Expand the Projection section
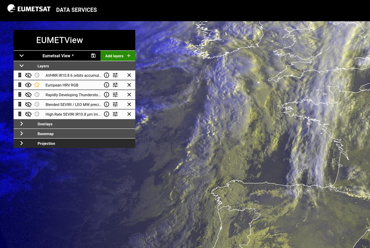The height and width of the screenshot is (248, 370). (x=22, y=143)
